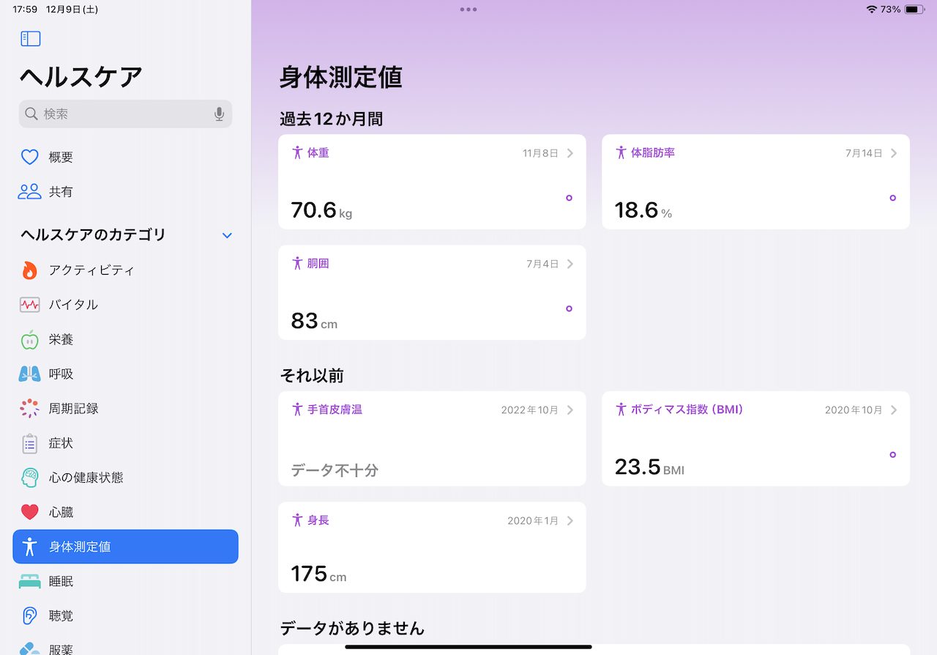Click the データがありません heading
The height and width of the screenshot is (655, 937).
pyautogui.click(x=352, y=628)
